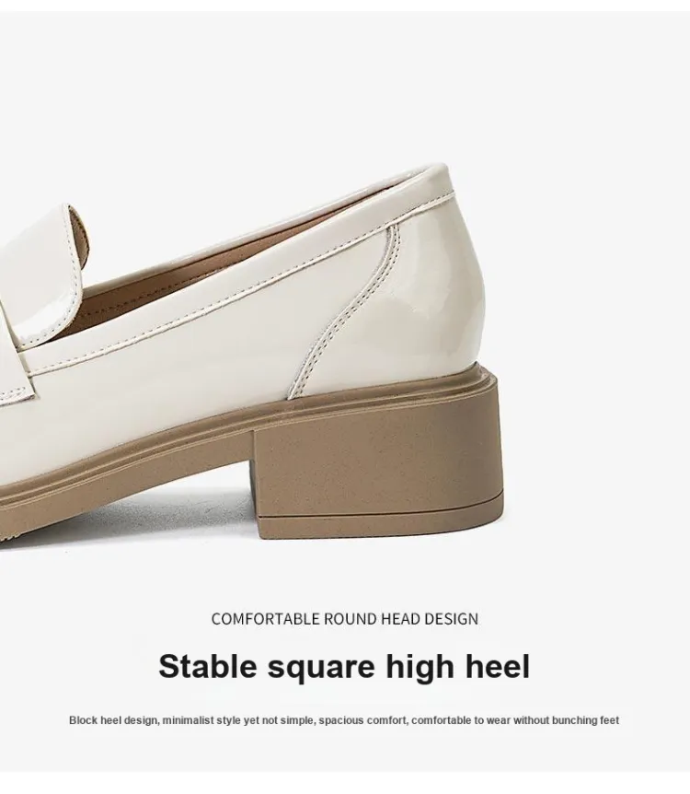Click the word "heel" in headline
This screenshot has height=794, width=690.
tap(498, 666)
